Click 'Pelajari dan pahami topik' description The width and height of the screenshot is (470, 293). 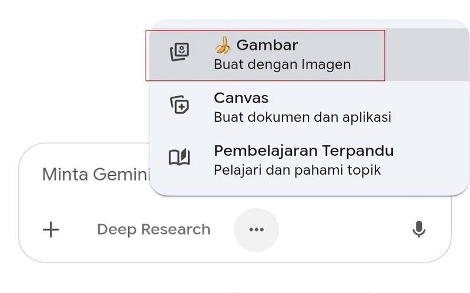pos(297,170)
